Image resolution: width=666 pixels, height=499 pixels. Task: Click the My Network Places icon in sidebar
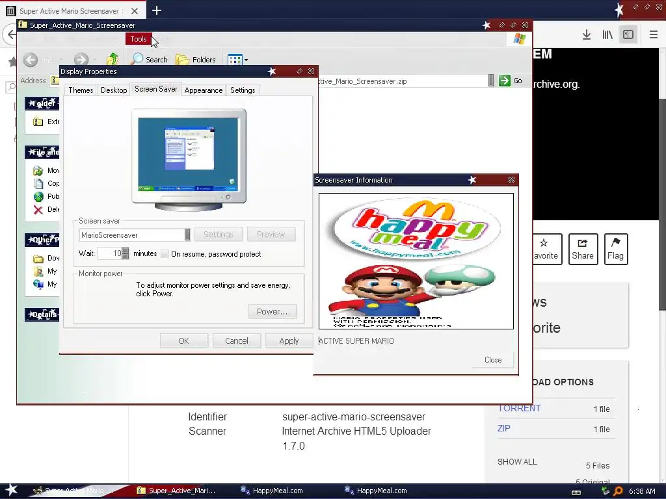point(38,285)
